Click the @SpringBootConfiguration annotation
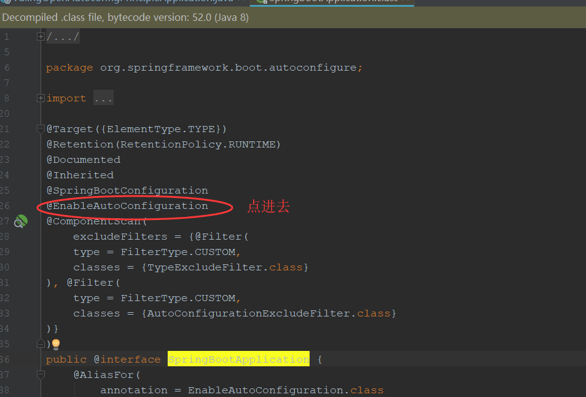 coord(127,191)
